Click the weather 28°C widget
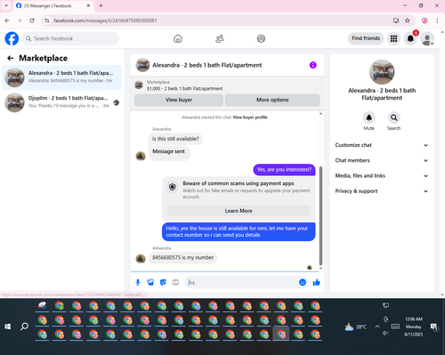445x355 pixels. (x=355, y=327)
